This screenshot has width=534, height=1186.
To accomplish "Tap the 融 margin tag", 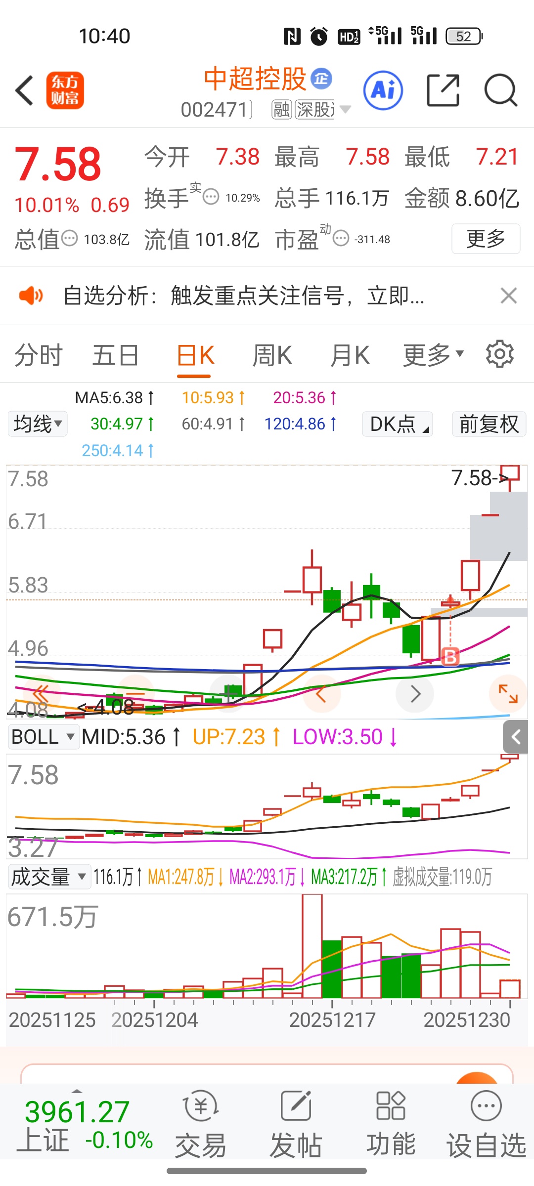I will point(281,110).
